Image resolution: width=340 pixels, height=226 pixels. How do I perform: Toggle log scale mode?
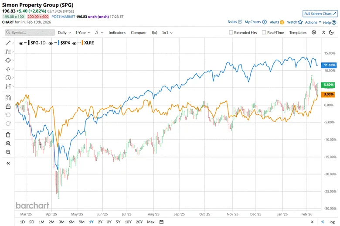tap(332, 222)
